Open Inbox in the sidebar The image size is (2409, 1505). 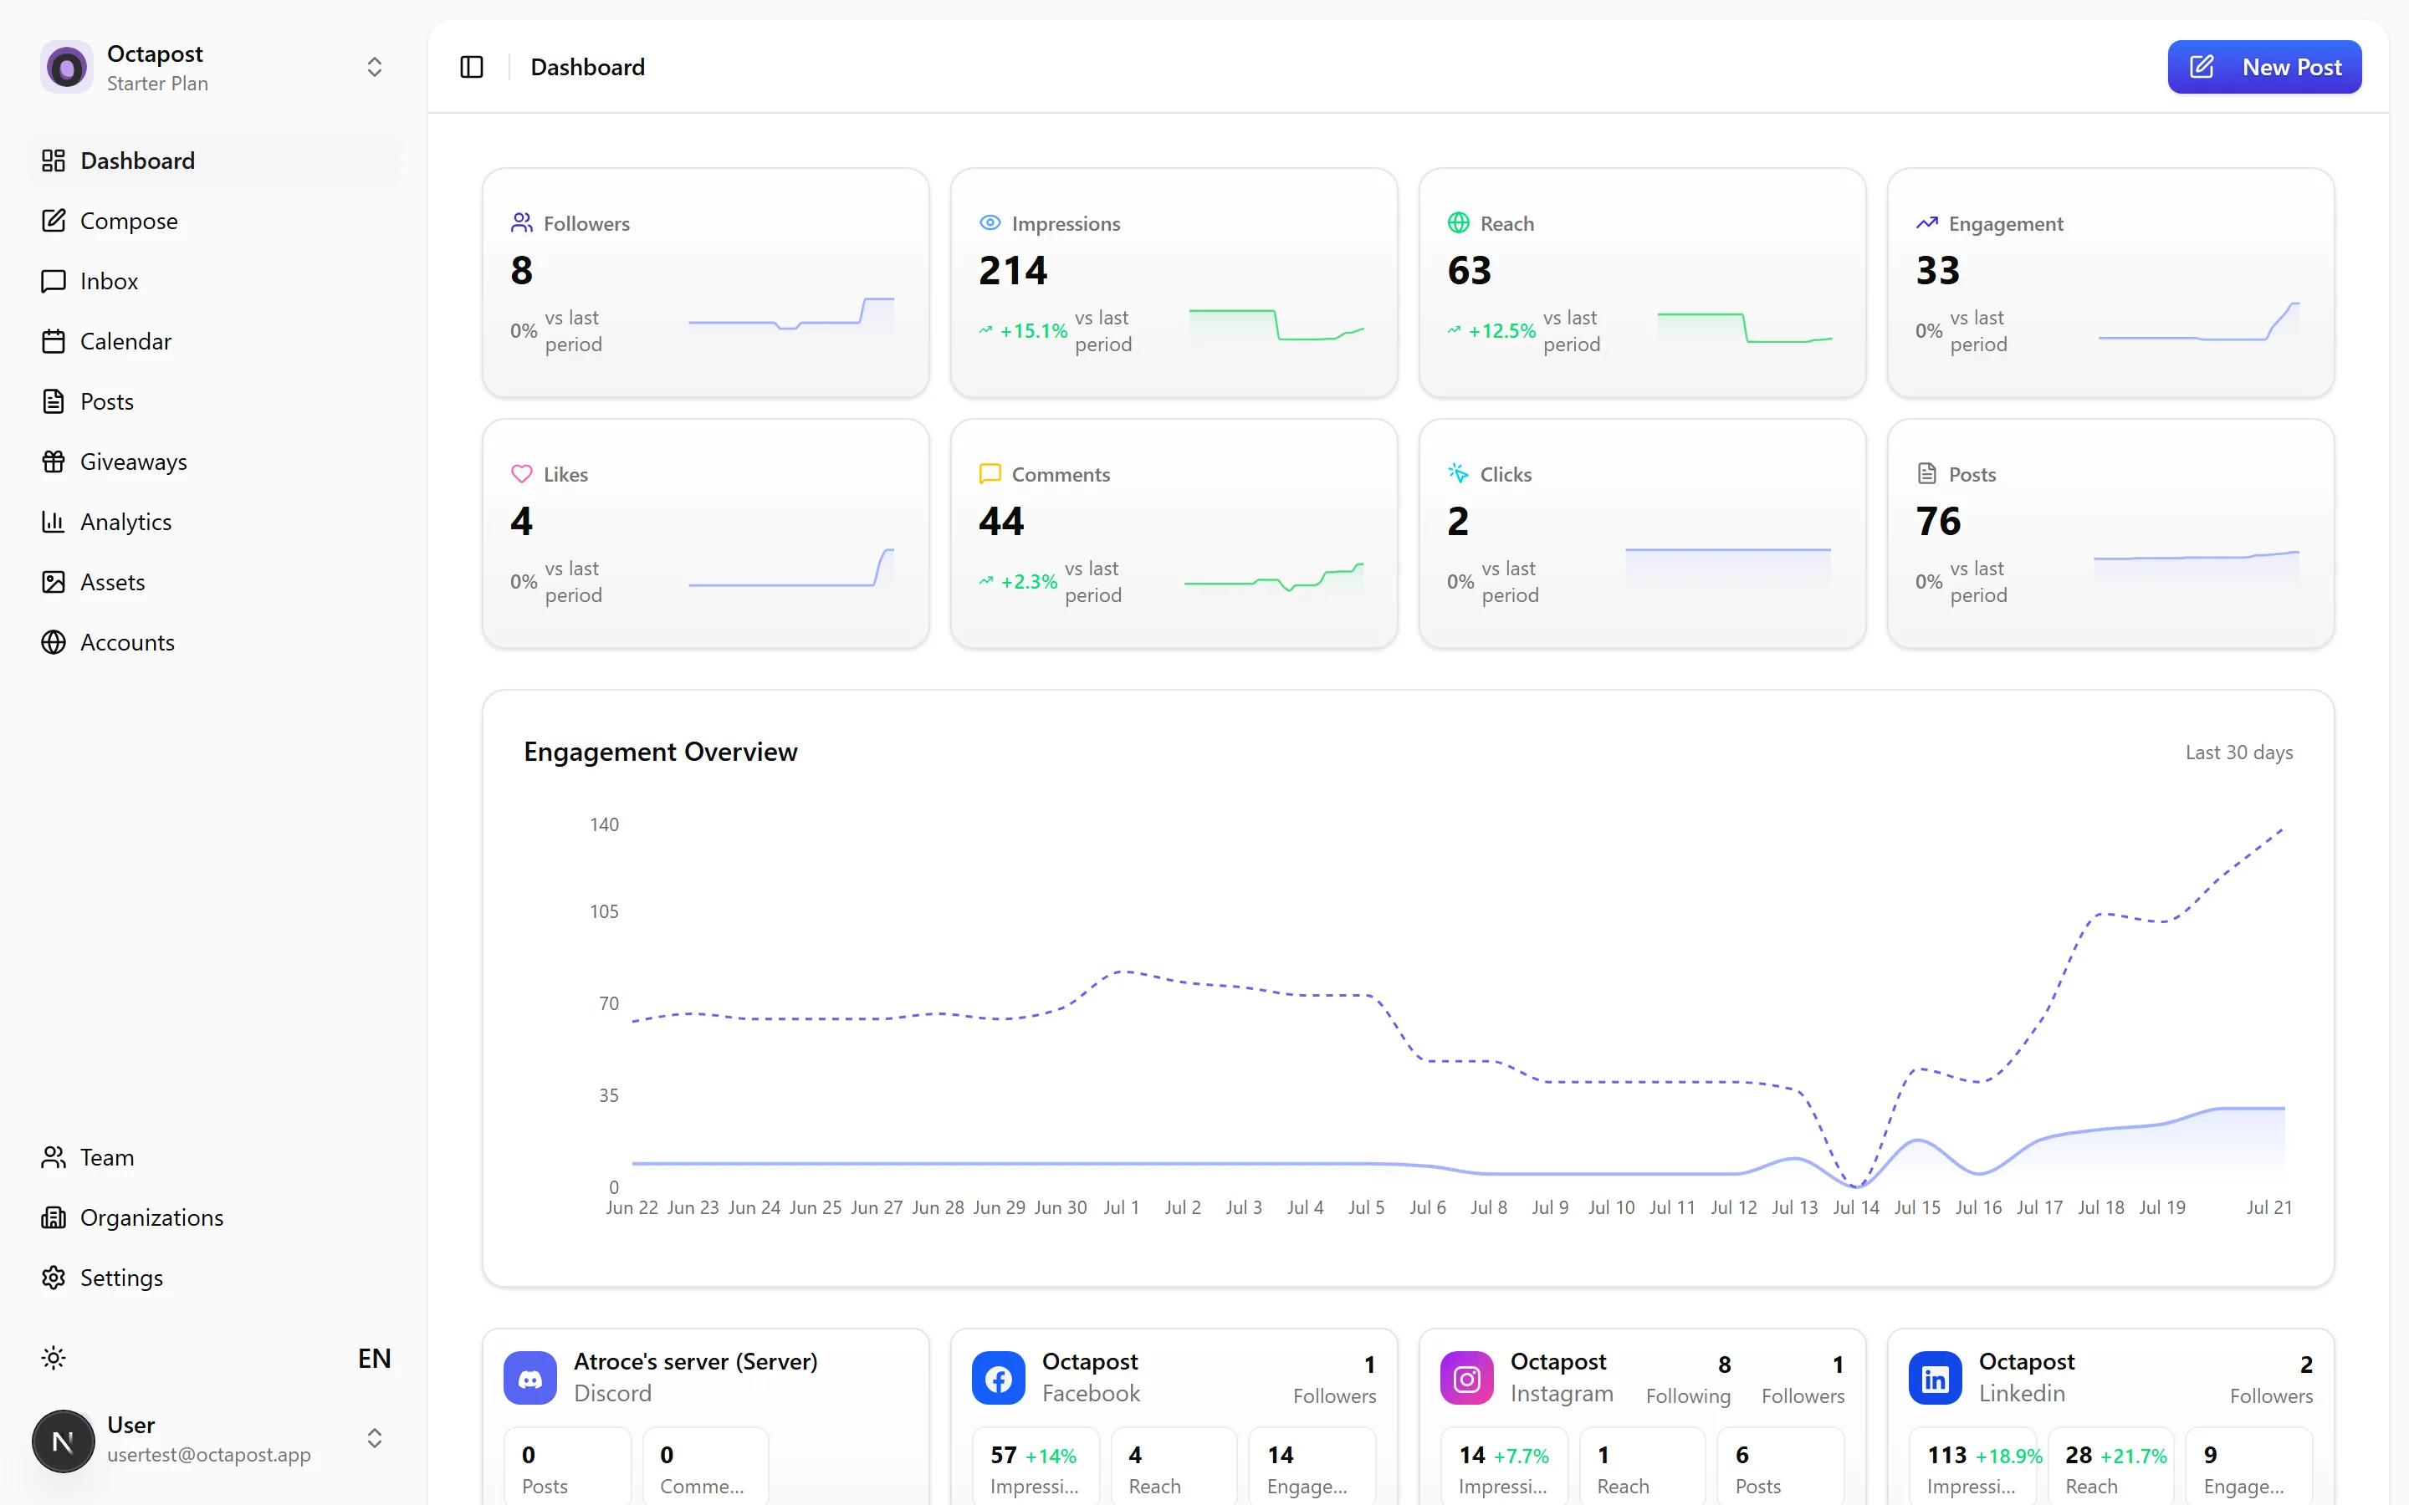pyautogui.click(x=214, y=281)
